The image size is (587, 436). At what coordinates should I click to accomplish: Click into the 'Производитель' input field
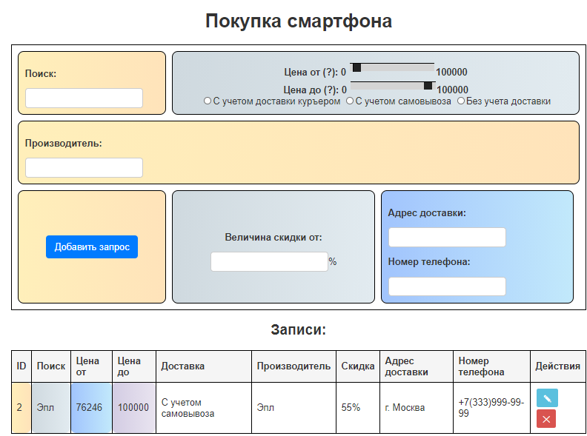click(84, 168)
